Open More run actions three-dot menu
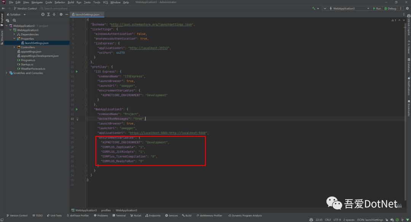Image resolution: width=411 pixels, height=222 pixels. click(401, 8)
